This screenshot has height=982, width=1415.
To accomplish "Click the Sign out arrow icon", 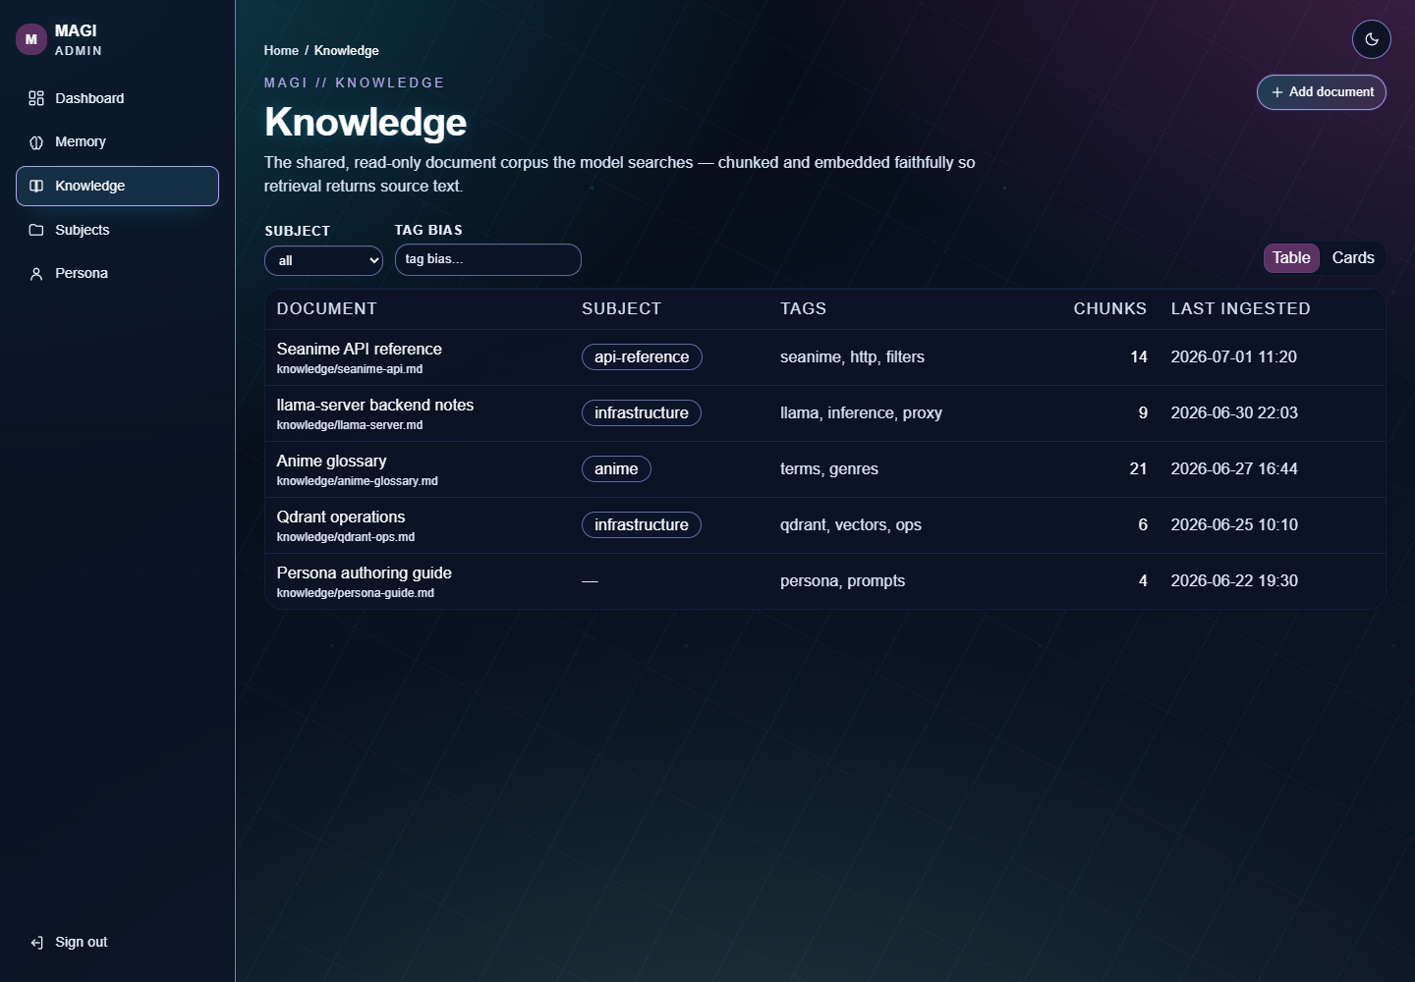I will point(36,943).
